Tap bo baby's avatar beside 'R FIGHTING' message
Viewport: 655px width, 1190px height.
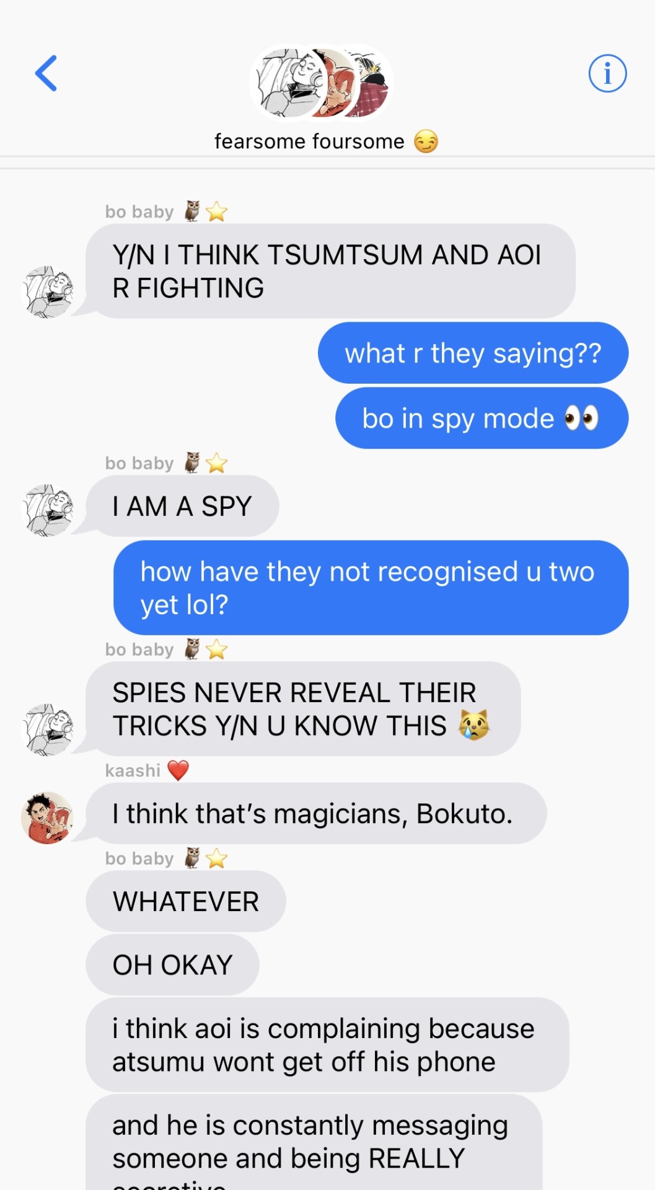pos(47,292)
